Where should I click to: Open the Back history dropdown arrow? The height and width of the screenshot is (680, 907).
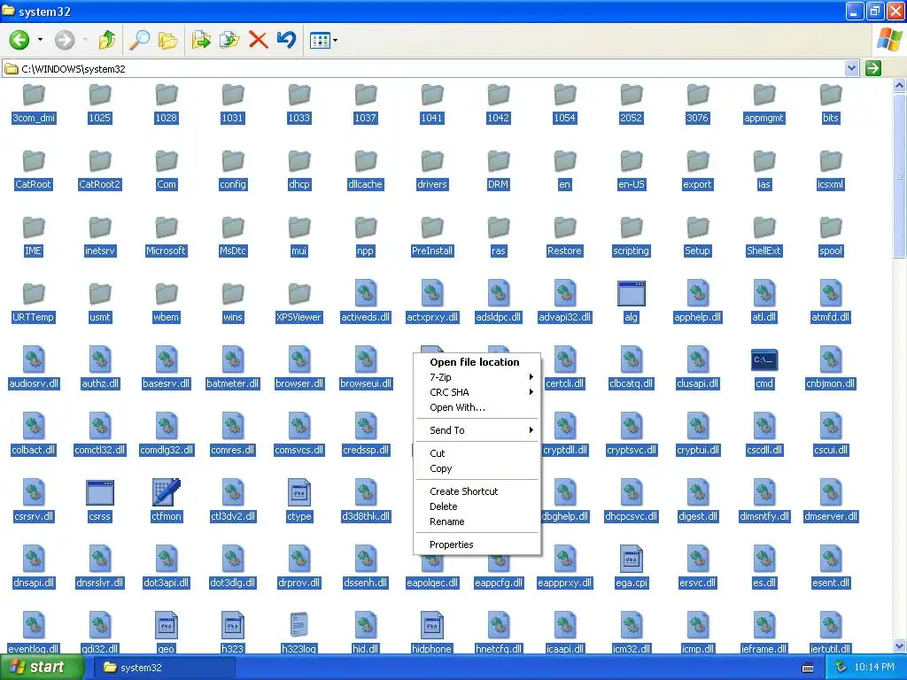tap(40, 40)
